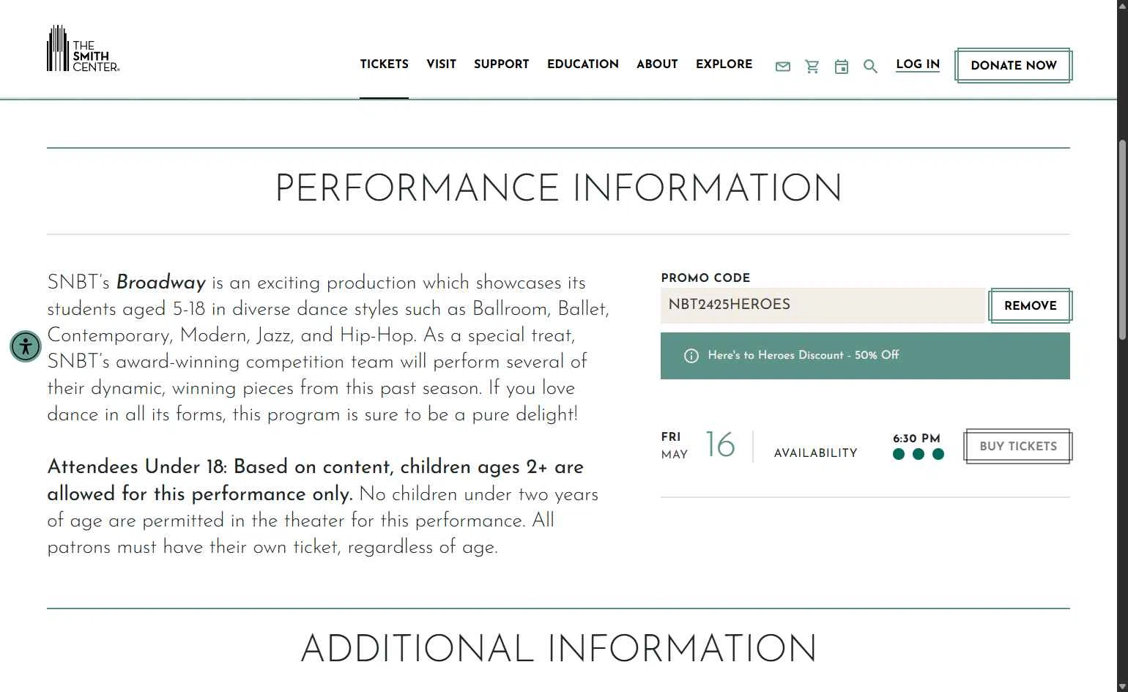Open the email signup envelope icon
Screen dimensions: 1128x692
782,67
